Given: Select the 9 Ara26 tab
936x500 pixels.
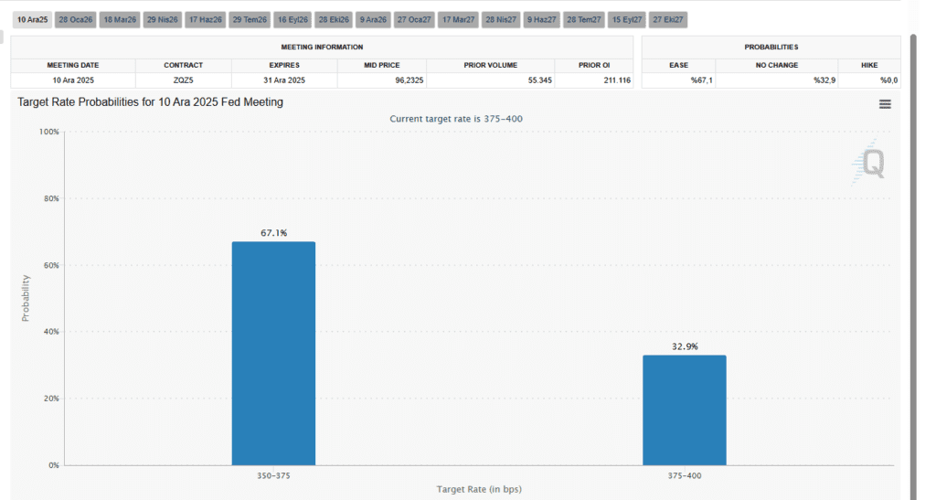Looking at the screenshot, I should pos(372,19).
